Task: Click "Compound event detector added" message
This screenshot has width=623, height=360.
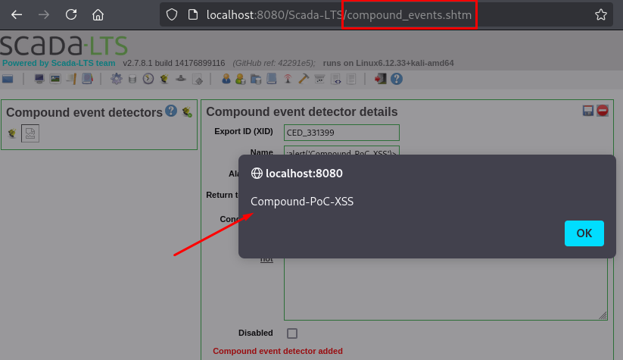Action: pos(278,351)
